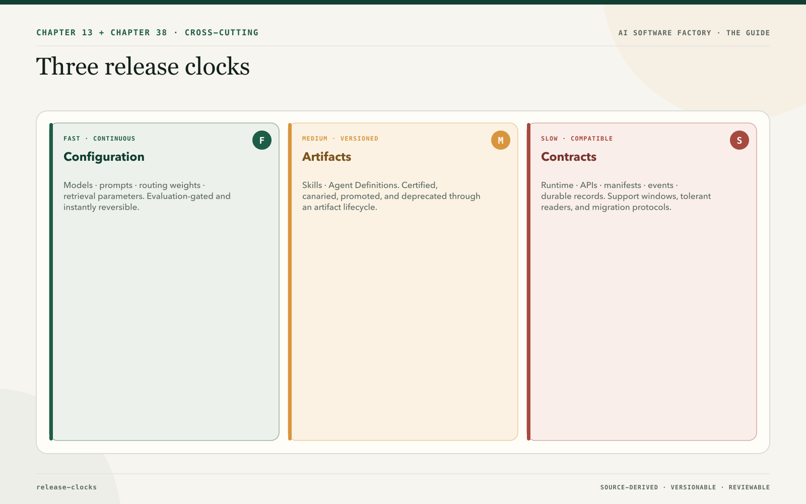Click 'AI SOFTWARE FACTORY · THE GUIDE' header text
Image resolution: width=806 pixels, height=504 pixels.
[694, 33]
